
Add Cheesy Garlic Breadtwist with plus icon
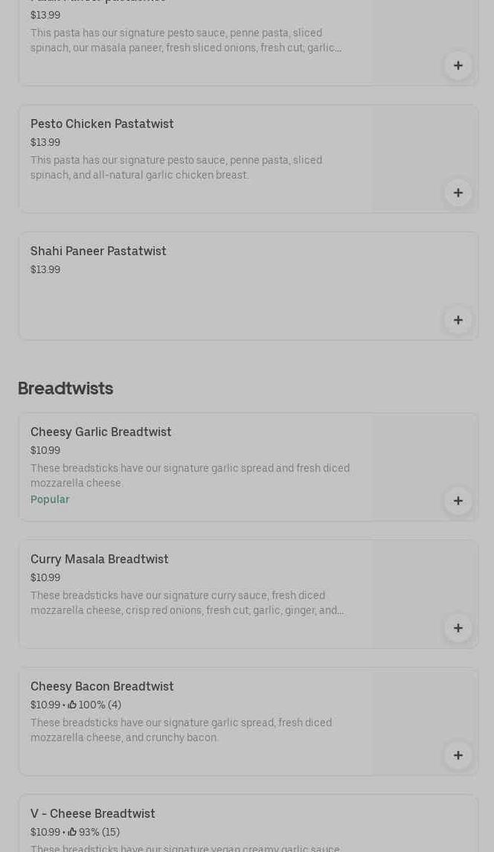458,501
